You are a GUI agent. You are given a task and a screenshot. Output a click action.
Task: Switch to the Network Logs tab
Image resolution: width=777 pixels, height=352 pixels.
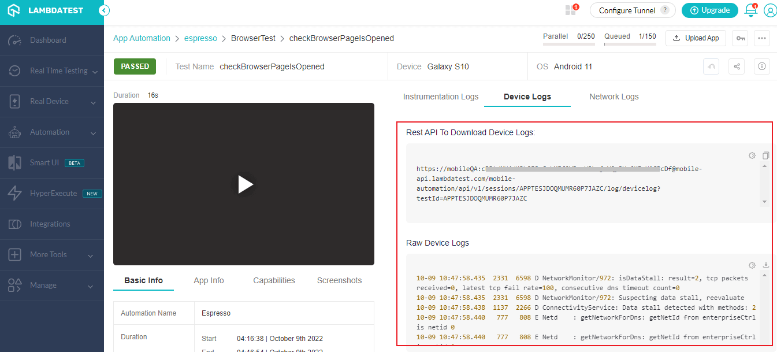614,97
